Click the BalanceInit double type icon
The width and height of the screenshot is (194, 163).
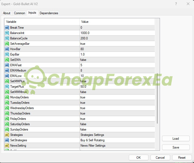[x=7, y=33]
